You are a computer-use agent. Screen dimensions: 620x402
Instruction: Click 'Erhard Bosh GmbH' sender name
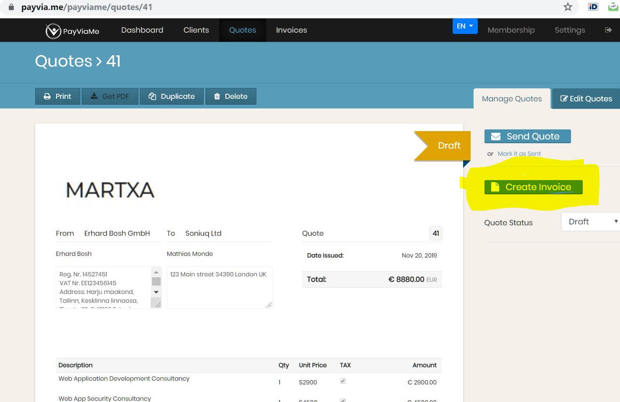pyautogui.click(x=117, y=233)
